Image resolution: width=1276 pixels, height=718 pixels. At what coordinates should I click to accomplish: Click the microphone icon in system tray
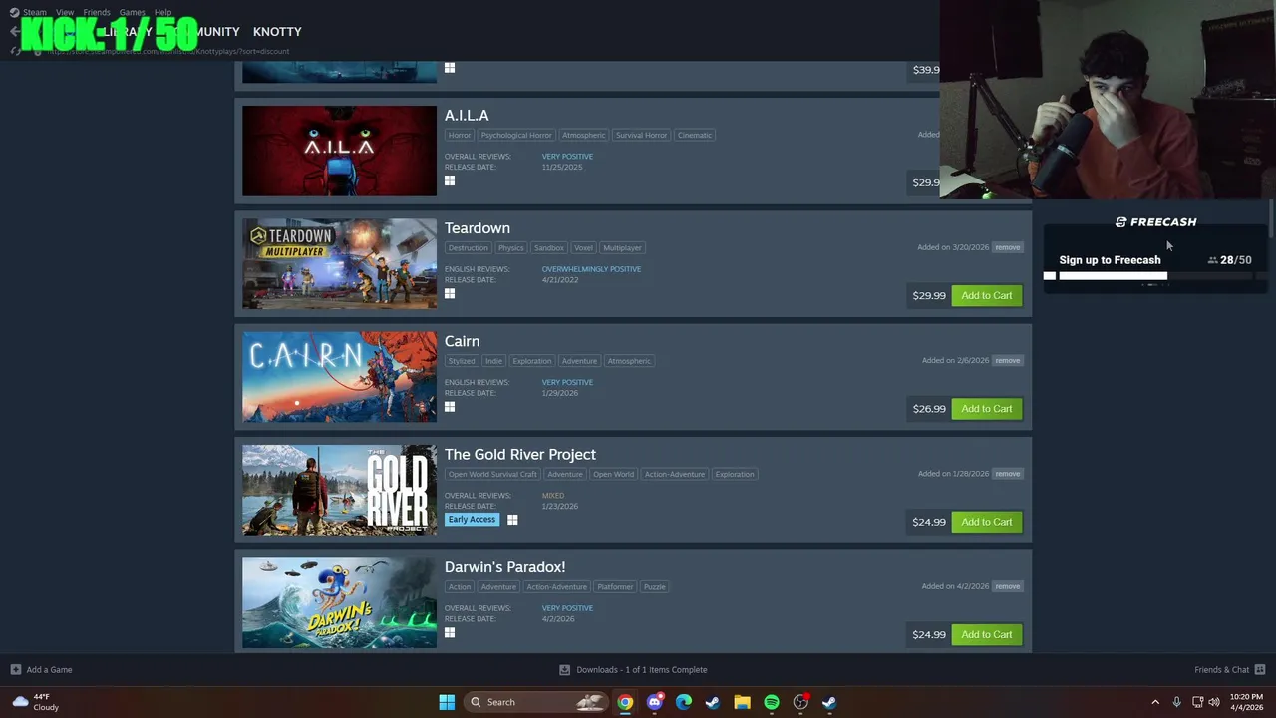(x=1177, y=702)
